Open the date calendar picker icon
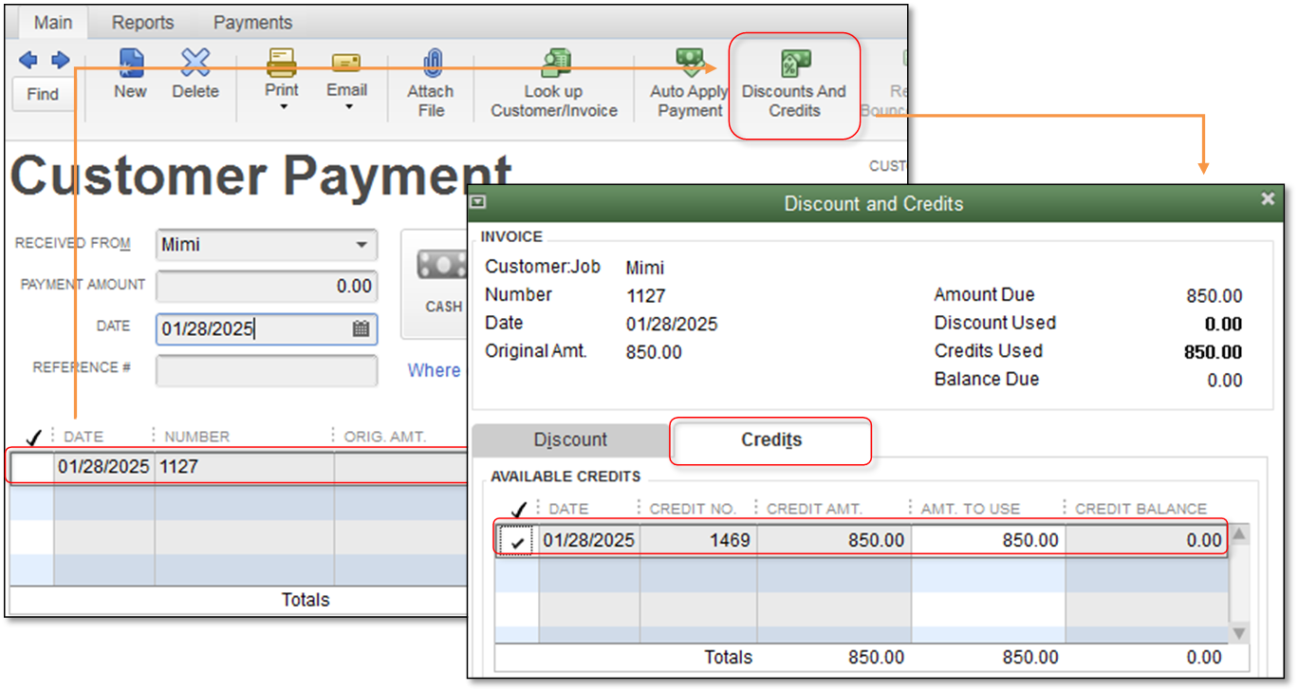Screen dimensions: 1298x692 (x=361, y=329)
